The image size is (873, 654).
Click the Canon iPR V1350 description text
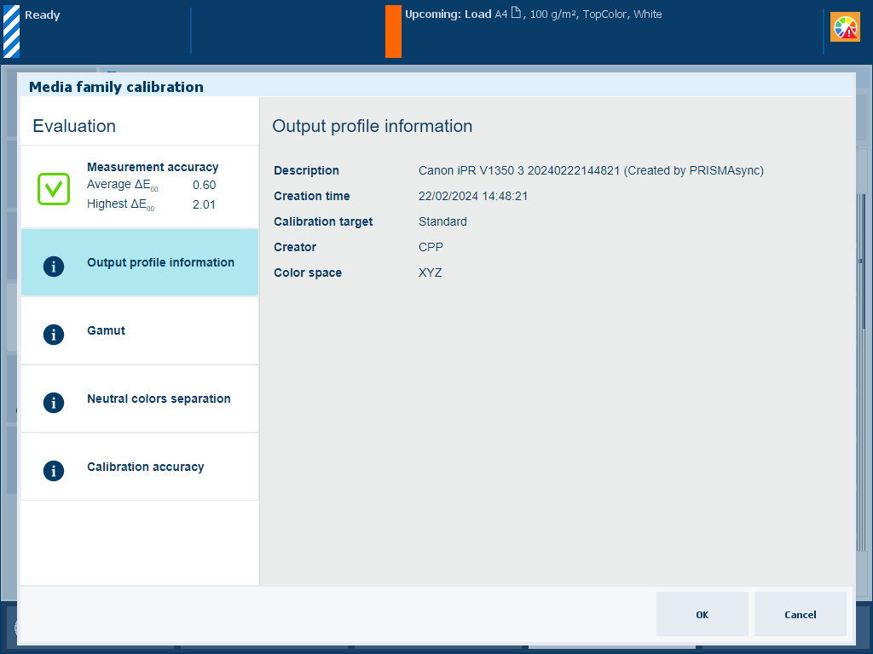click(x=590, y=170)
